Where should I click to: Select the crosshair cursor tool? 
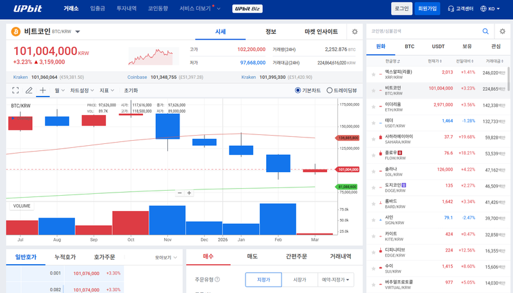[x=43, y=90]
